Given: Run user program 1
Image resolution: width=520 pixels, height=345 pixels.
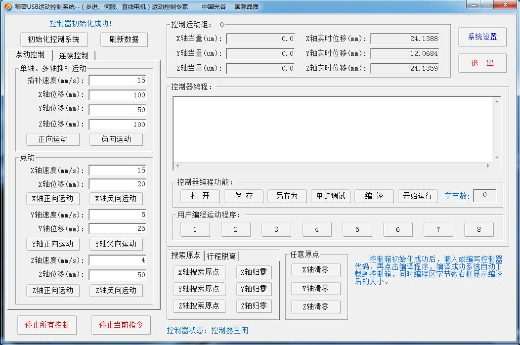Looking at the screenshot, I should point(195,229).
